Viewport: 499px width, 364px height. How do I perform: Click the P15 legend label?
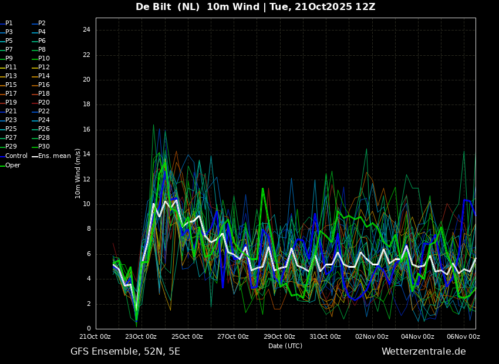pos(11,85)
